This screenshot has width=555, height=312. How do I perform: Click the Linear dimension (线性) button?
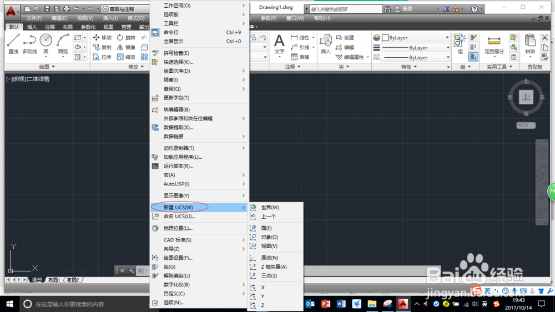pyautogui.click(x=300, y=38)
